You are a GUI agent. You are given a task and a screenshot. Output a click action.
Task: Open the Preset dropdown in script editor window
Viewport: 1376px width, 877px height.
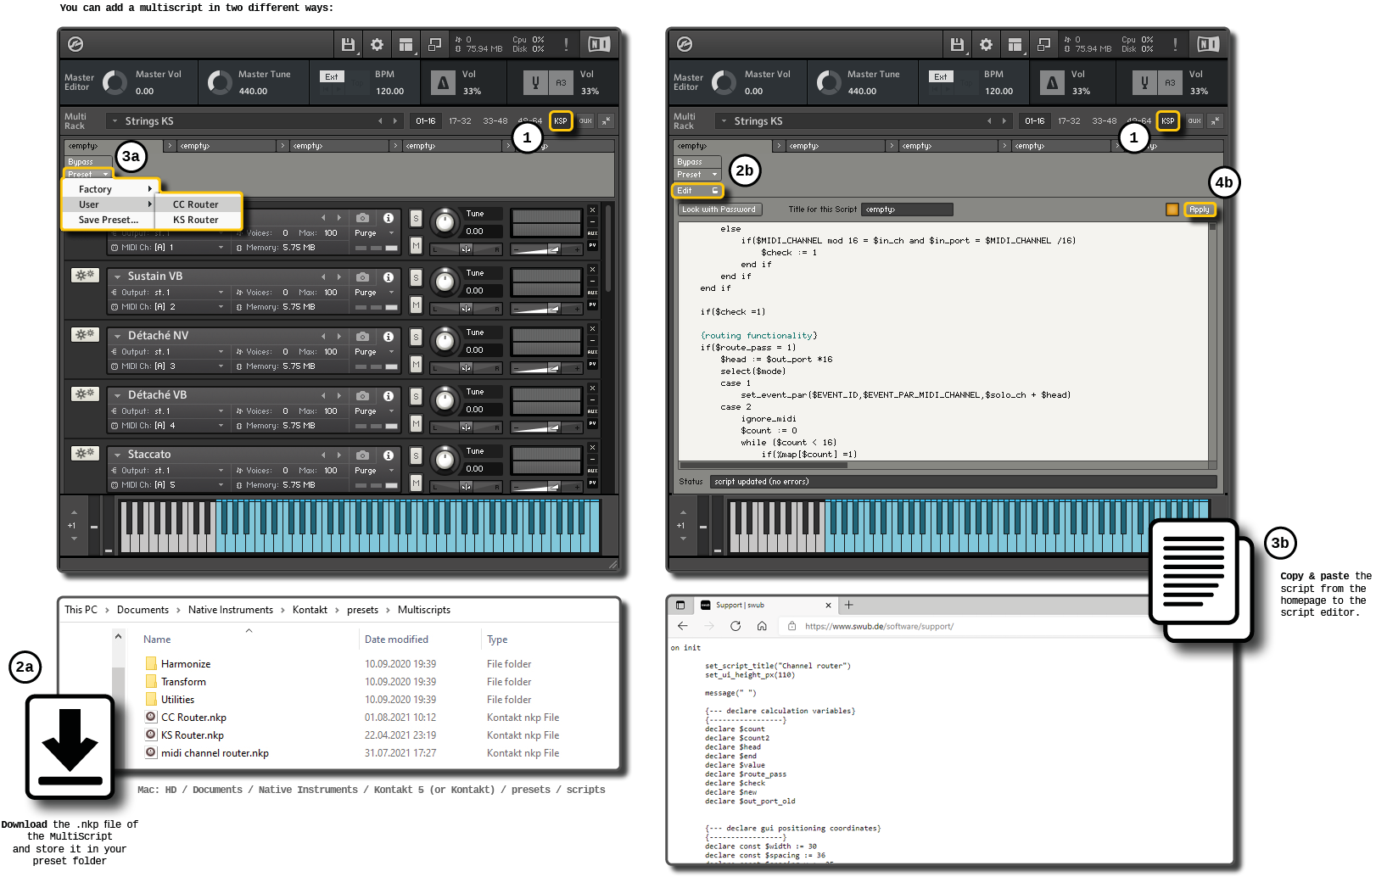click(697, 175)
